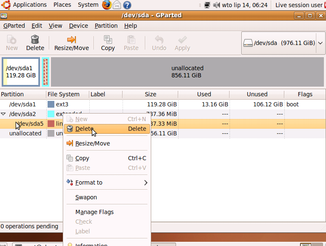Open the mail client panel icon
The image size is (326, 246).
coord(117,5)
